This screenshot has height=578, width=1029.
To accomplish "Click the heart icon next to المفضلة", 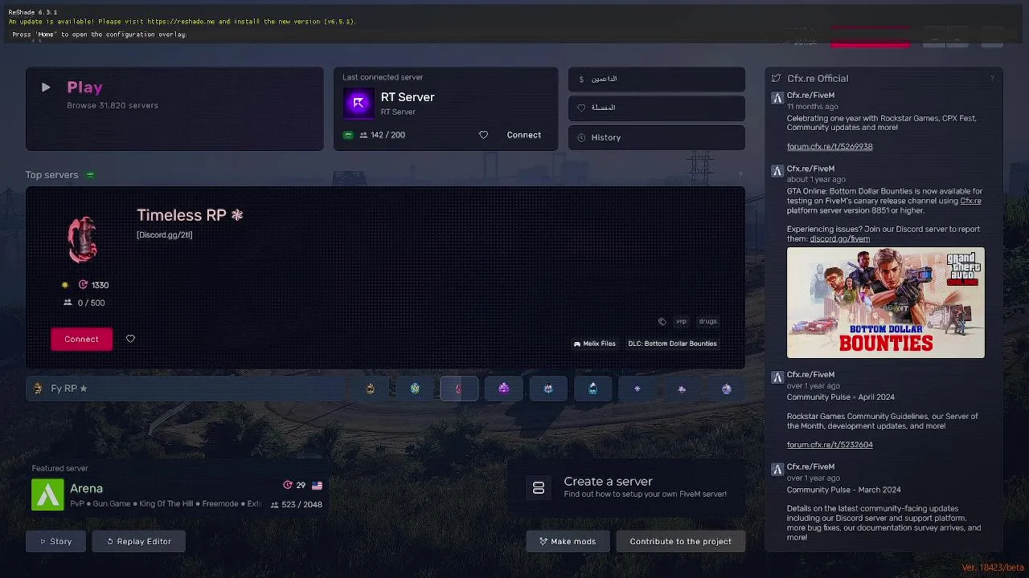I will [581, 108].
